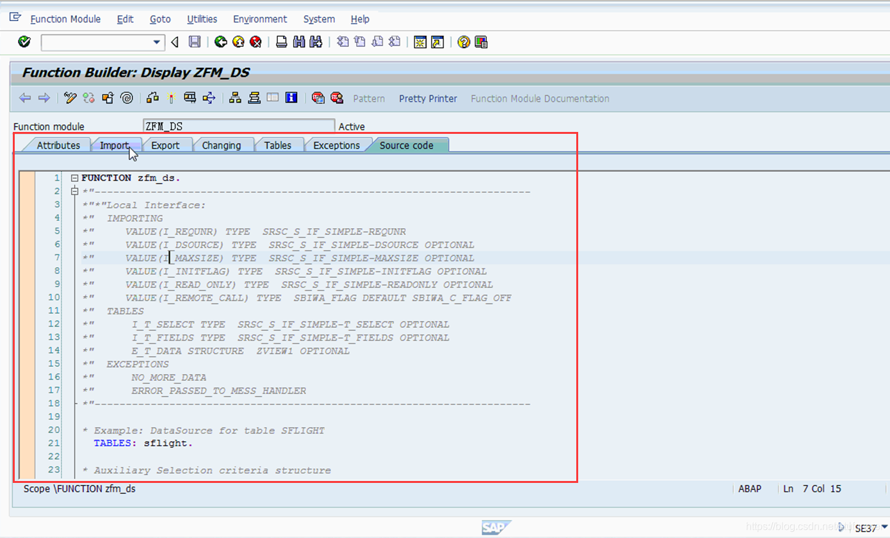Click the Next Page icon
This screenshot has width=890, height=538.
pos(377,42)
